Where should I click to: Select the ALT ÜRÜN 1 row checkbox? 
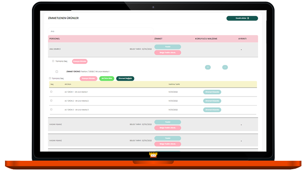tap(51, 92)
